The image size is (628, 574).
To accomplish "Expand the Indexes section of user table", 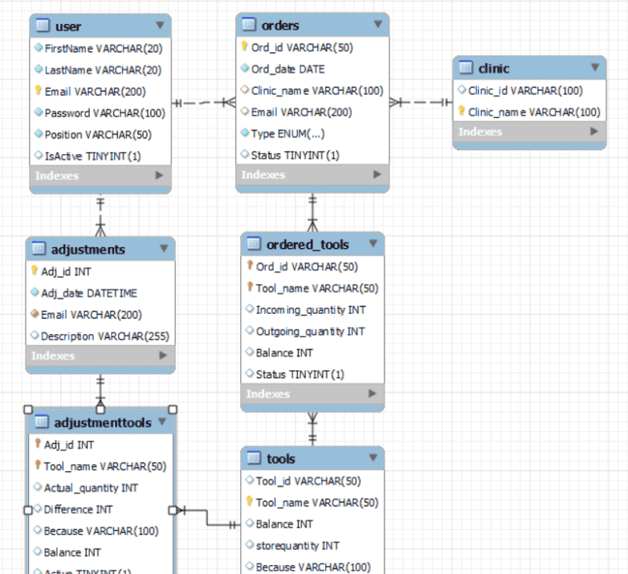I will click(159, 175).
